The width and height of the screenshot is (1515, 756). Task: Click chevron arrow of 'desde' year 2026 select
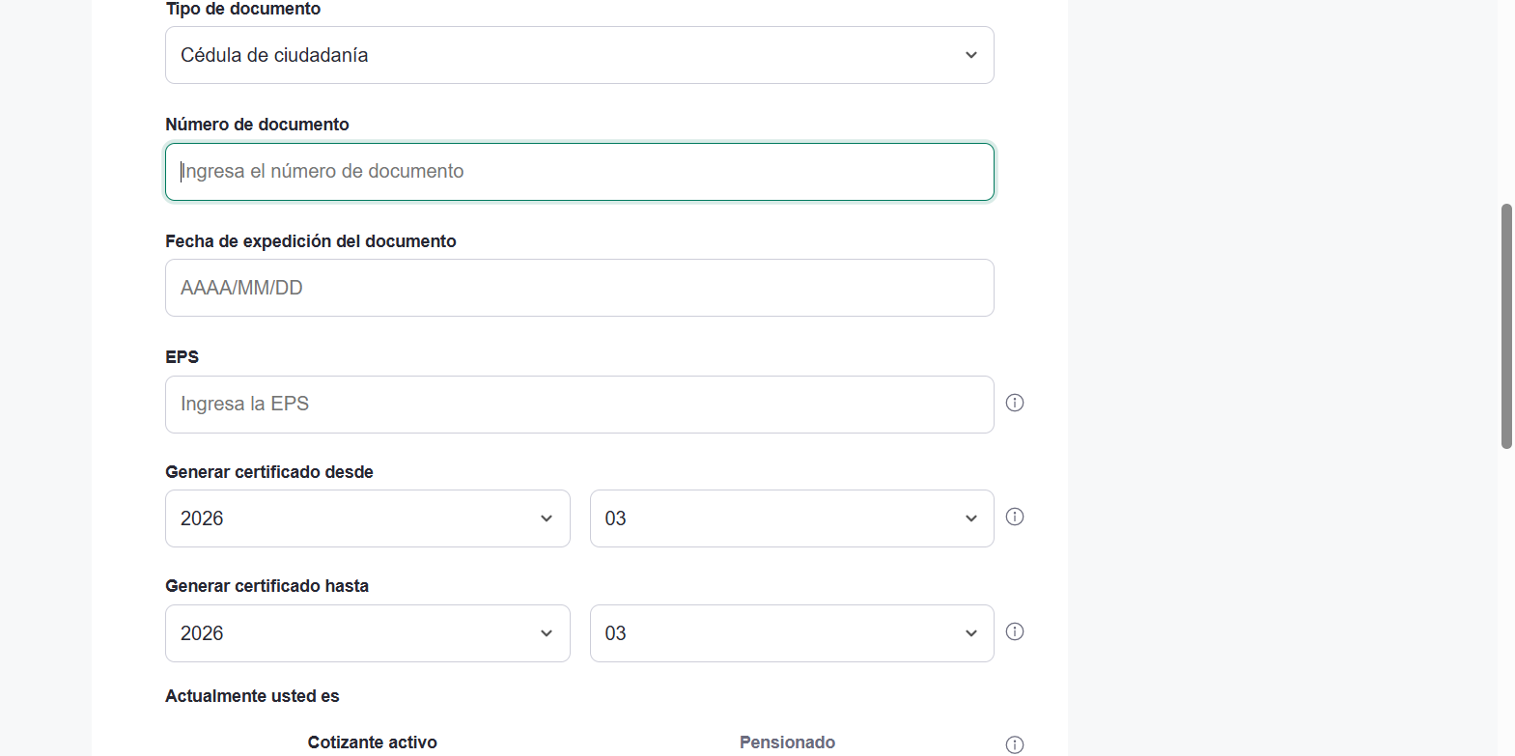click(547, 518)
